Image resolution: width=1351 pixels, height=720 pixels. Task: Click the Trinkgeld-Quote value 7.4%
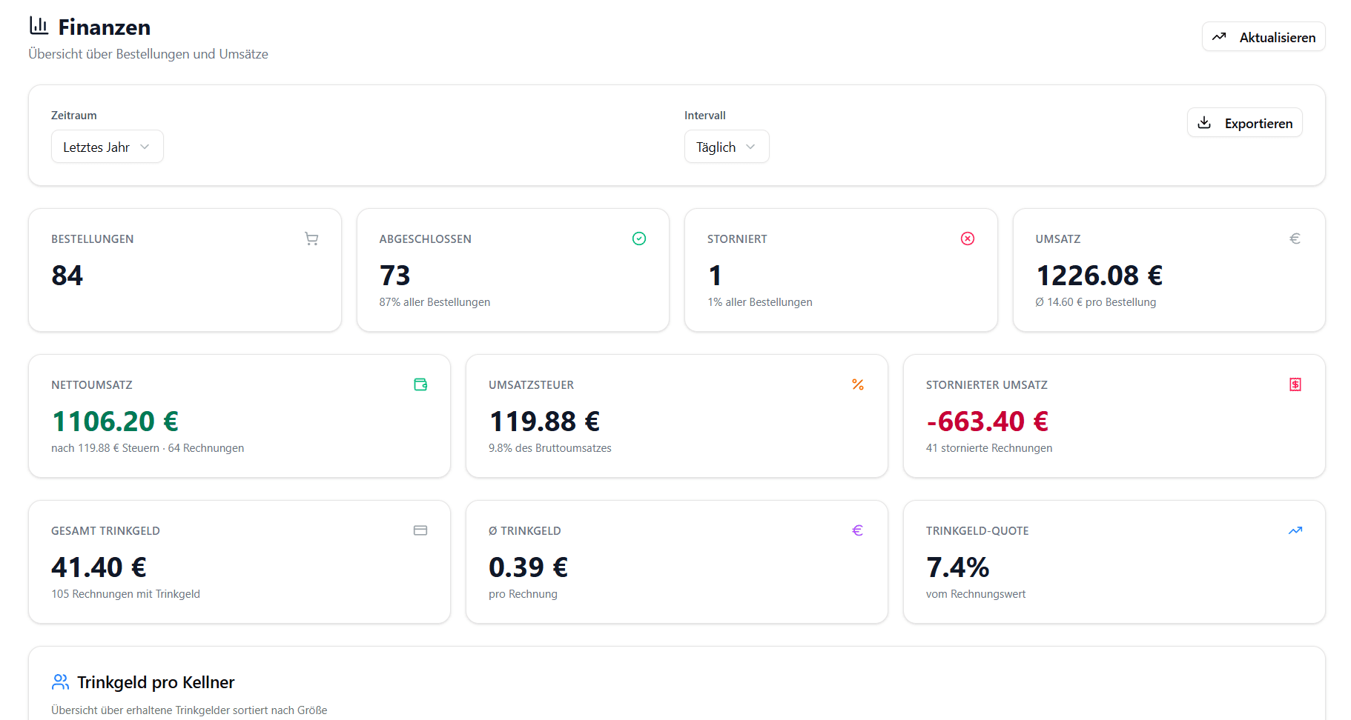coord(958,567)
